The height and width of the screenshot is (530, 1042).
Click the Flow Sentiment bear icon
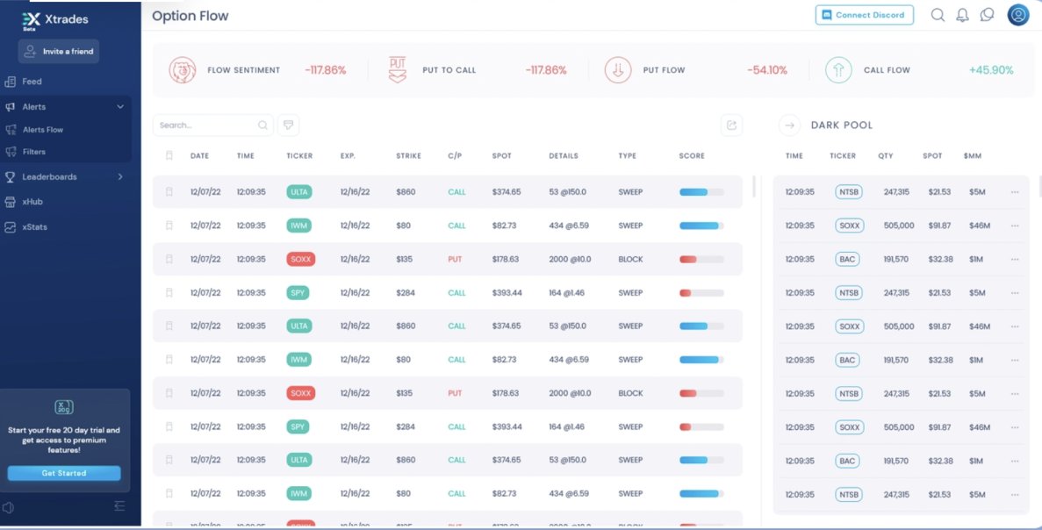[182, 69]
